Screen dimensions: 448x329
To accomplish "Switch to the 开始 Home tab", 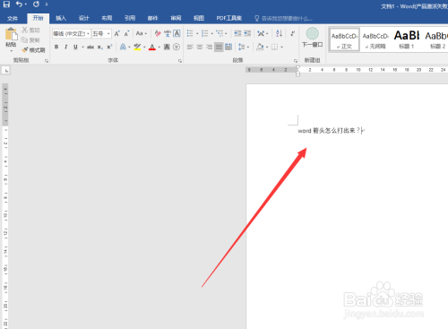I will 38,18.
